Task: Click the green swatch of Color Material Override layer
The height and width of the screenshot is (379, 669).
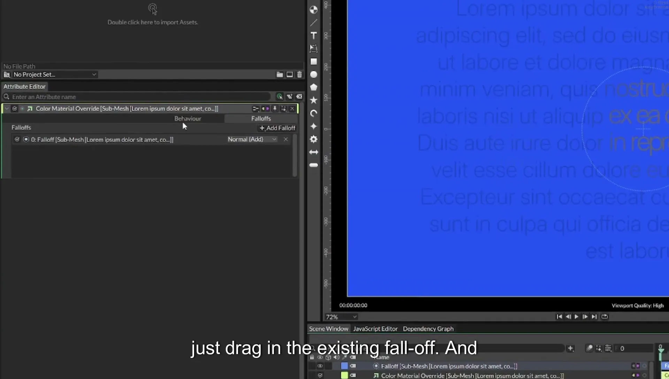Action: point(344,375)
